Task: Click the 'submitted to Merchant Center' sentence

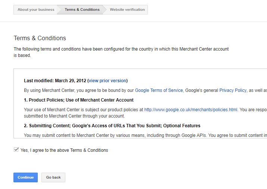Action: tap(74, 116)
